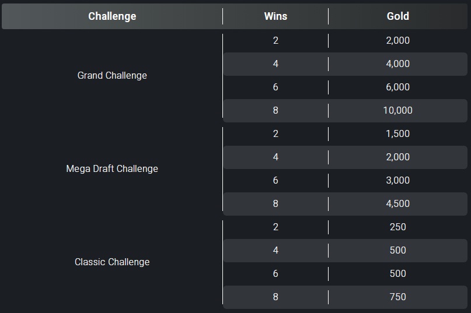The height and width of the screenshot is (313, 471).
Task: Select Classic Challenge 6 wins cell
Action: 275,273
